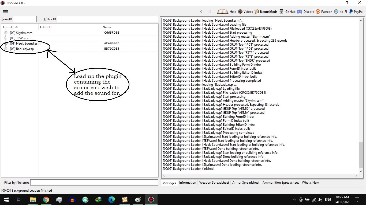Focus the Filter by filename field
This screenshot has height=205, width=366.
[94, 182]
